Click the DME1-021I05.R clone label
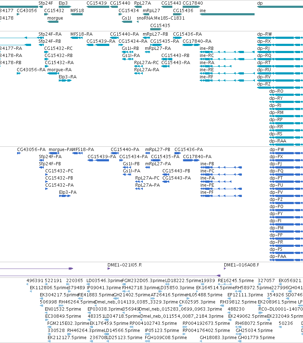 125,265
